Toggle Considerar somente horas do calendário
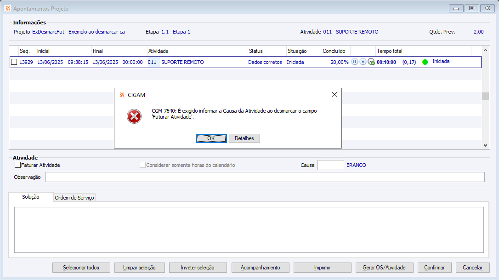 142,165
